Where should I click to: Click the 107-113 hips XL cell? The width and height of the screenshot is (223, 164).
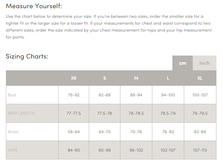coord(200,150)
